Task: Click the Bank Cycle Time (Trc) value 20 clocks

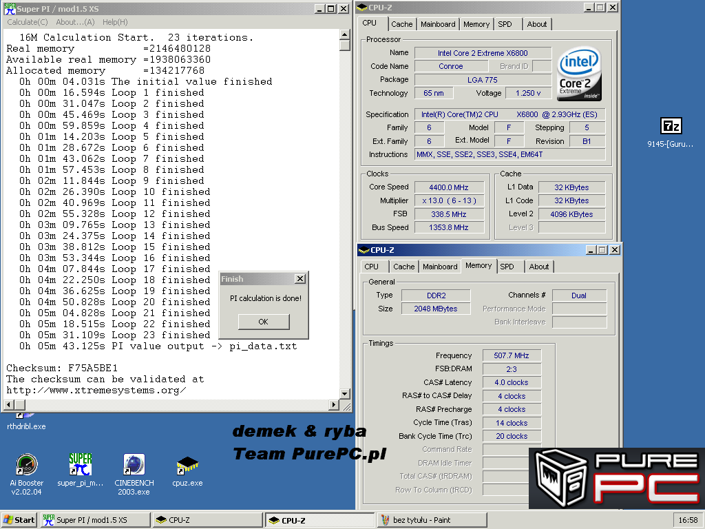Action: 512,436
